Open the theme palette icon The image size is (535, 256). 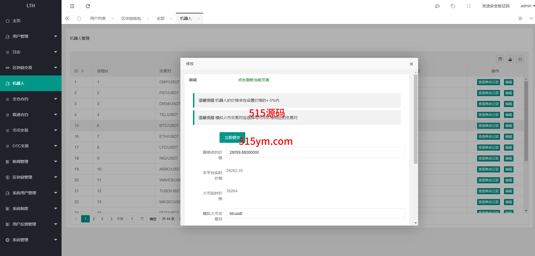pos(437,6)
